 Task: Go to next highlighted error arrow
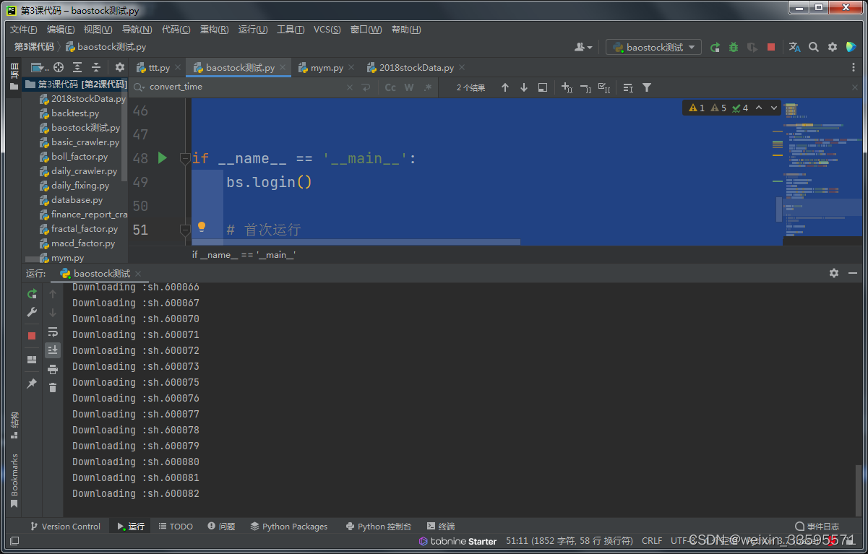[x=774, y=108]
